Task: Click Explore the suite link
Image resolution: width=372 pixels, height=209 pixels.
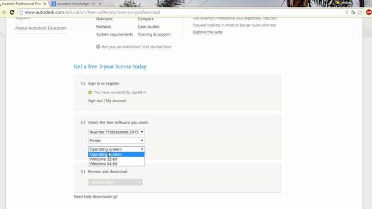Action: coord(208,32)
